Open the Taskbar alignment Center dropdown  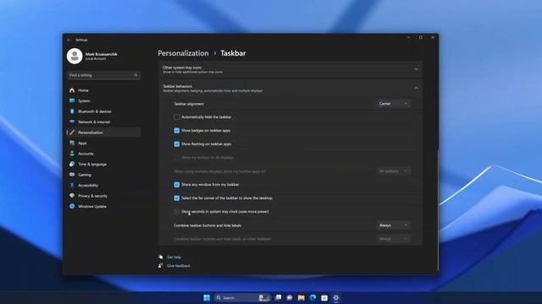[393, 104]
